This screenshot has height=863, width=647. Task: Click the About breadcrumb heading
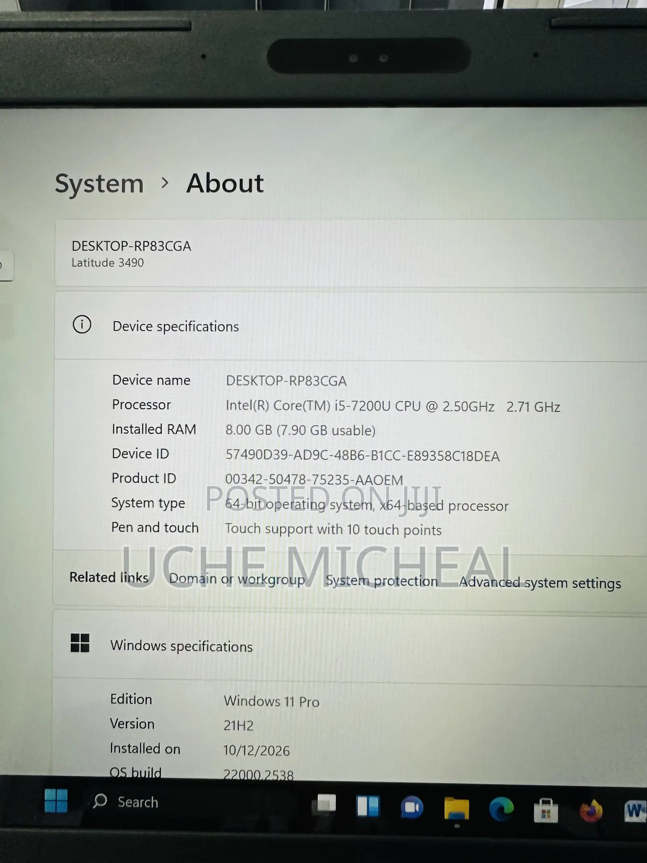[225, 184]
